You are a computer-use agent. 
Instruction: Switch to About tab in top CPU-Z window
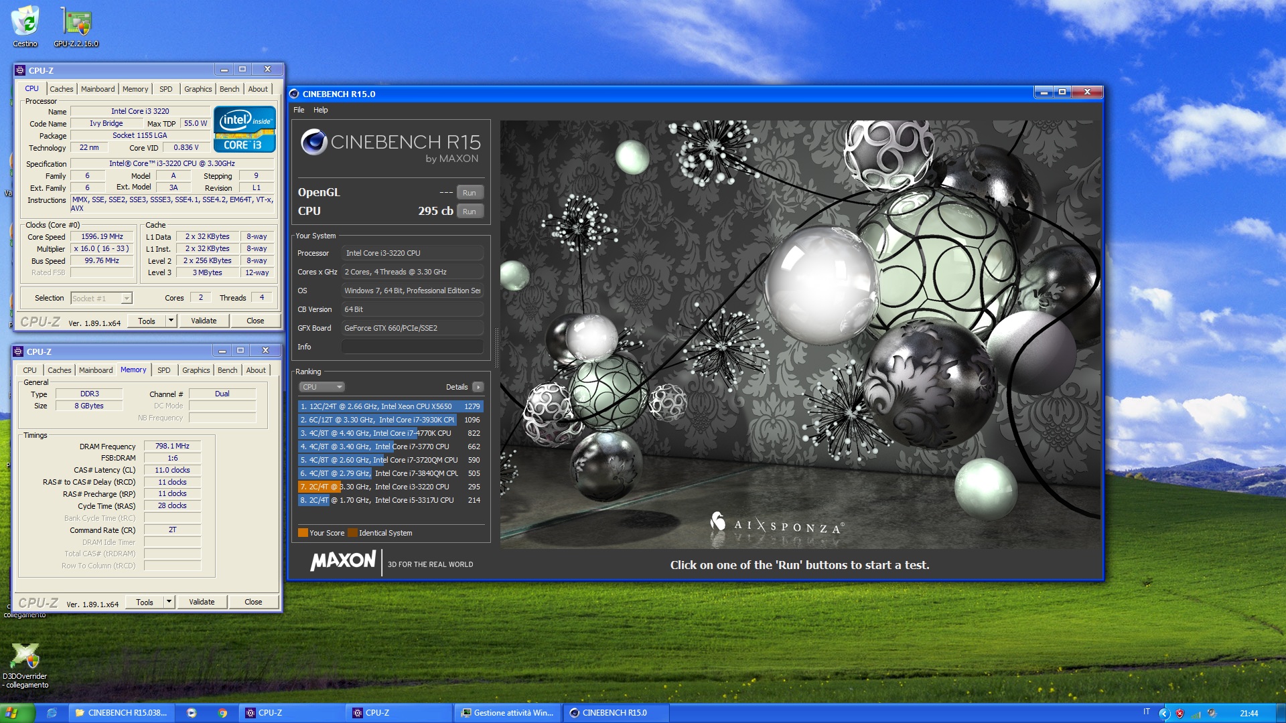point(258,89)
